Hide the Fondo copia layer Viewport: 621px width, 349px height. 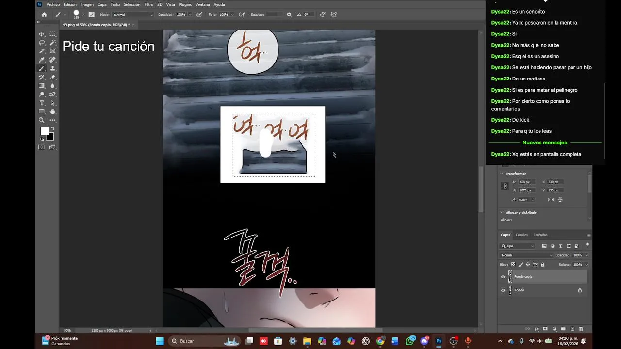(503, 277)
